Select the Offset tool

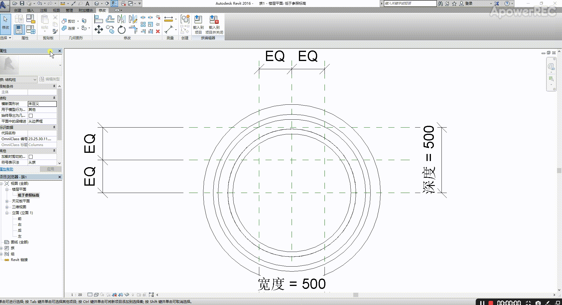[110, 19]
